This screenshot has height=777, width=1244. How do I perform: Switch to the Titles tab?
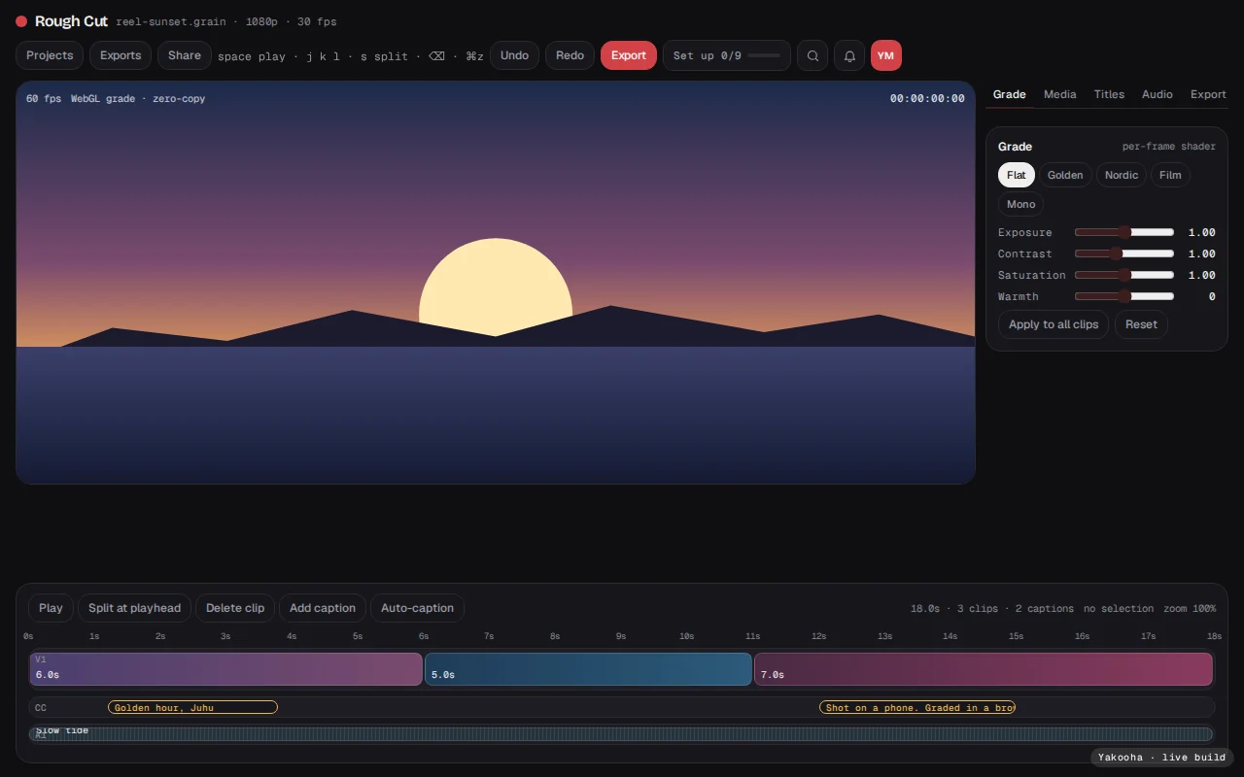click(1109, 94)
